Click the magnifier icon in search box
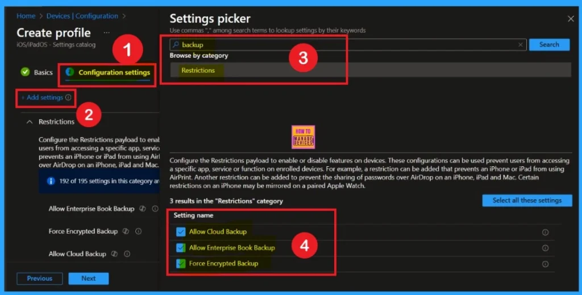582x295 pixels. [176, 44]
